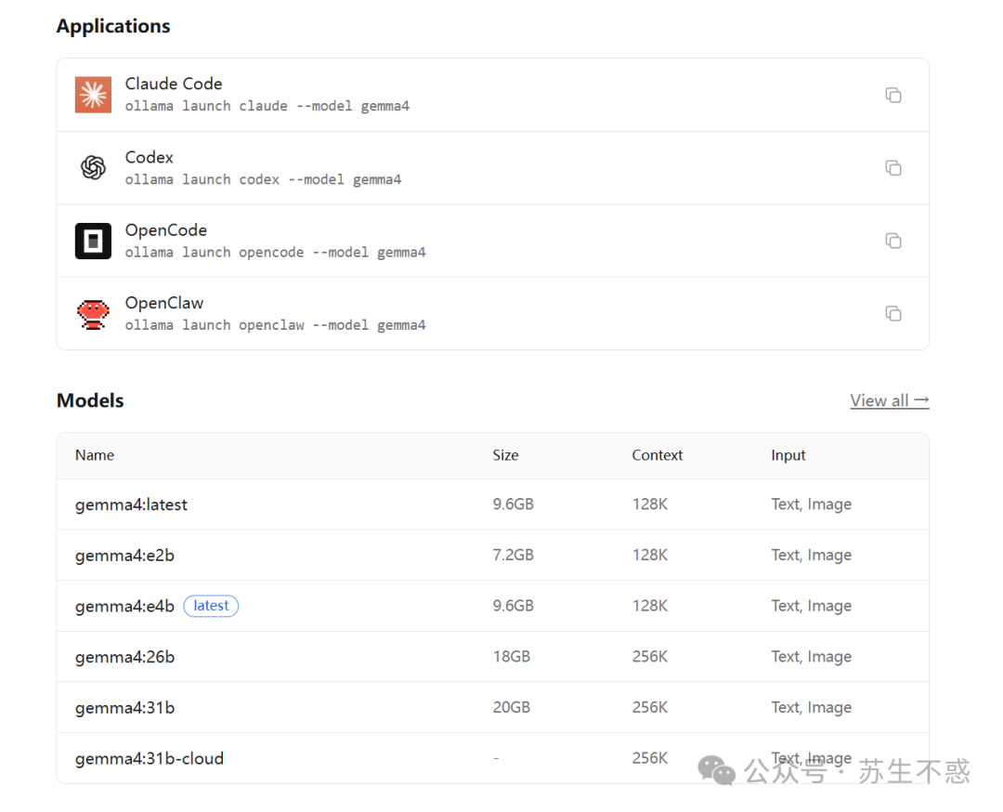This screenshot has height=812, width=1003.
Task: Click the Models section heading
Action: coord(90,400)
